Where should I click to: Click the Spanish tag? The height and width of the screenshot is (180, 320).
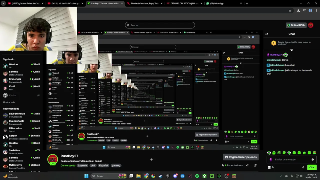tap(82, 165)
